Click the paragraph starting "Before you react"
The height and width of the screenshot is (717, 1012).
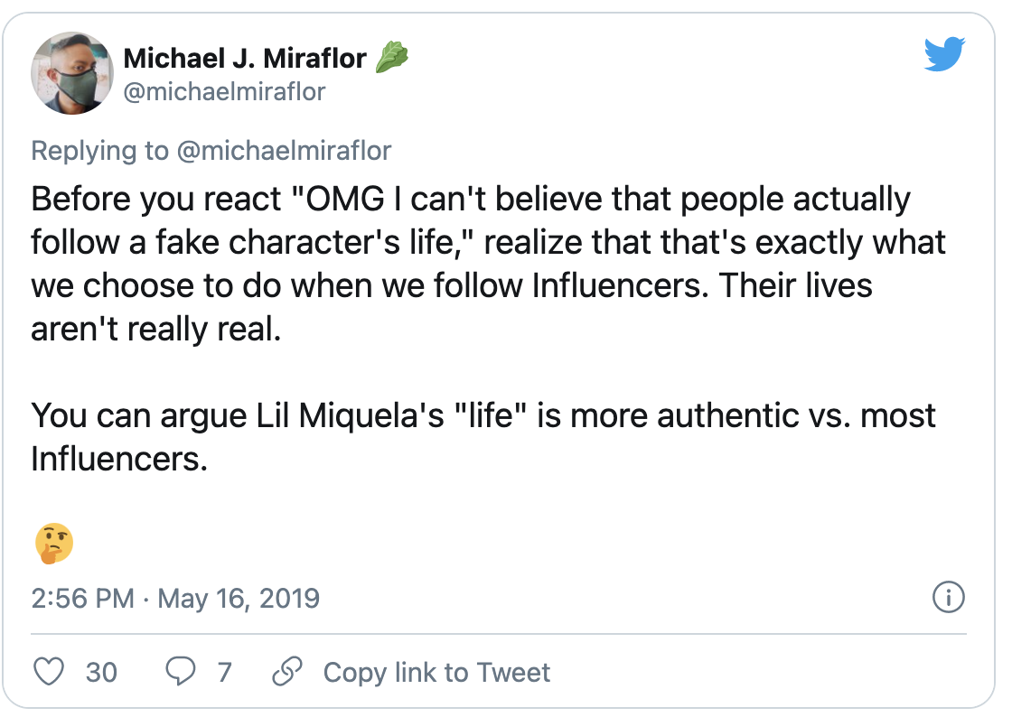[x=470, y=263]
